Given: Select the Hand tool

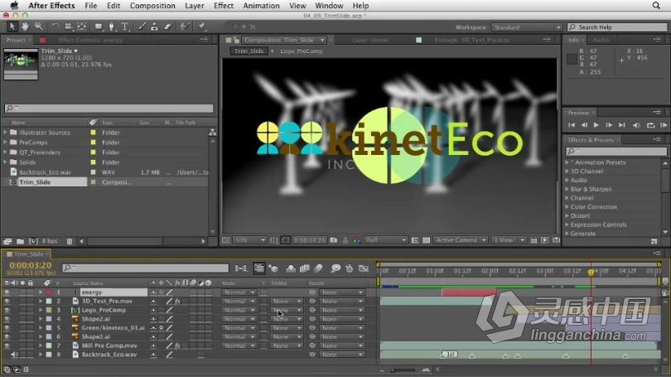Looking at the screenshot, I should 25,27.
